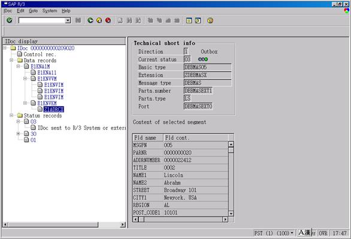
Task: Expand status record 30 node
Action: pos(19,134)
